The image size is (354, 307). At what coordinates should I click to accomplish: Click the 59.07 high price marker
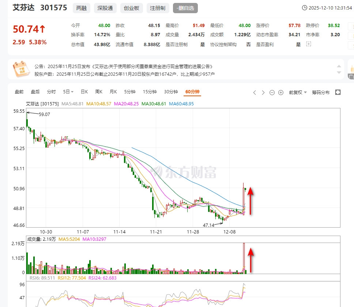click(44, 114)
